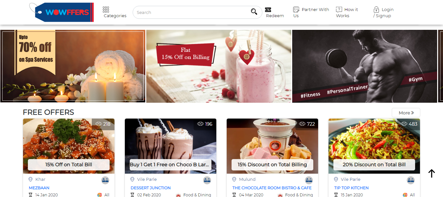This screenshot has width=443, height=197.
Task: Click the Wowffers logo
Action: (62, 12)
